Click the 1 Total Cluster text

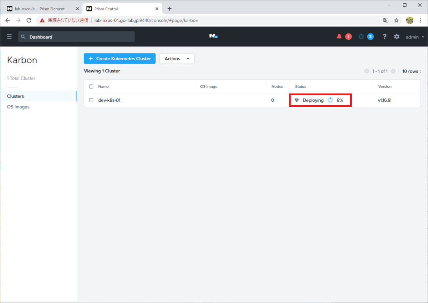click(21, 78)
